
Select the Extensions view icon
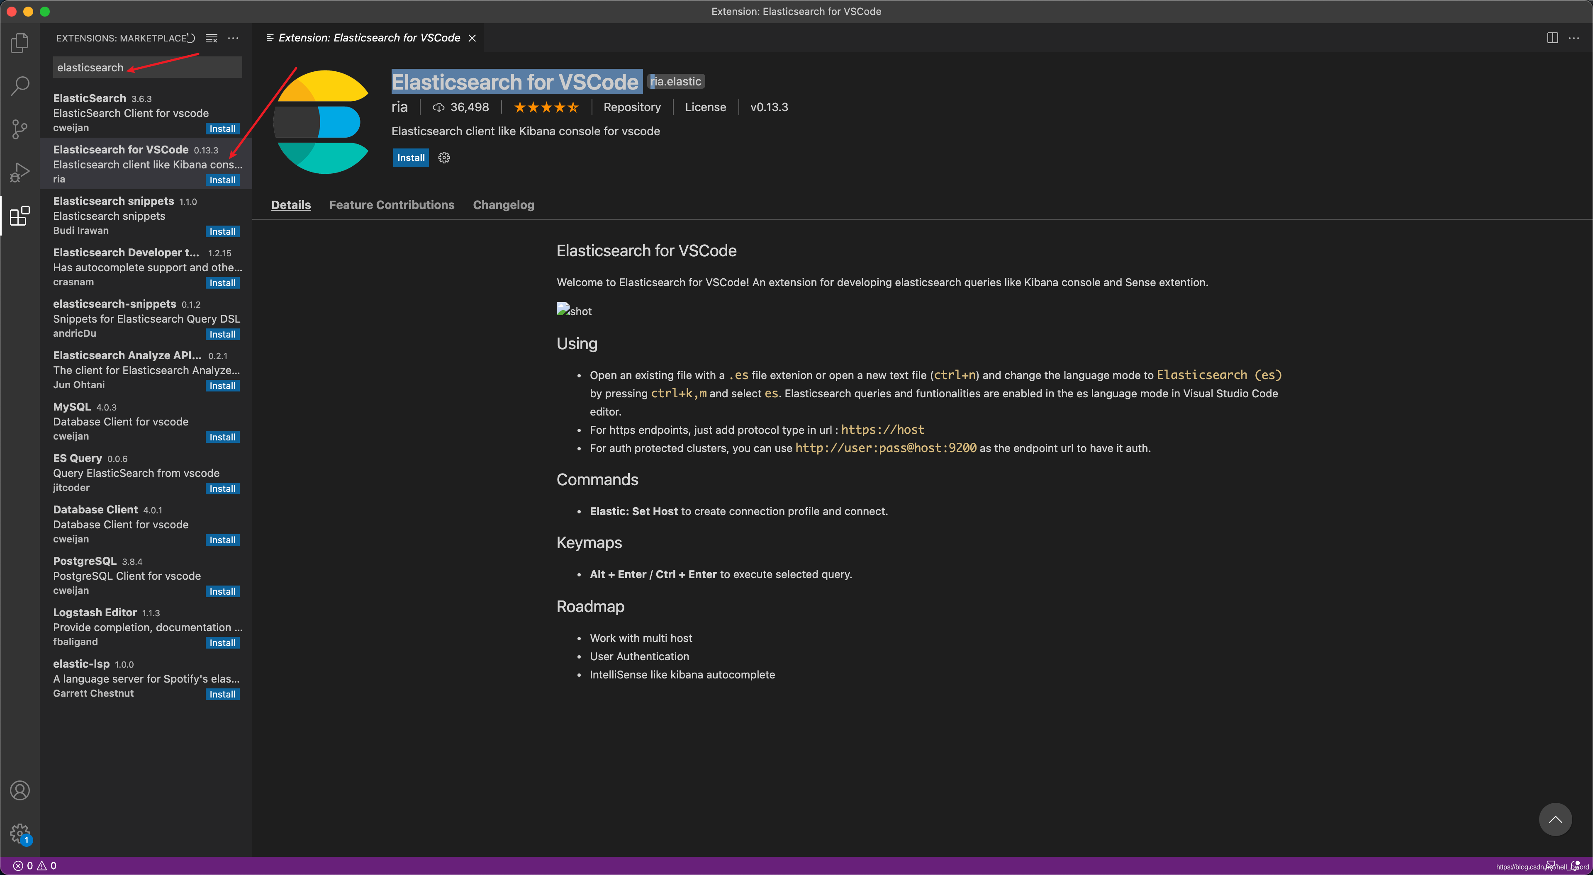(x=20, y=215)
